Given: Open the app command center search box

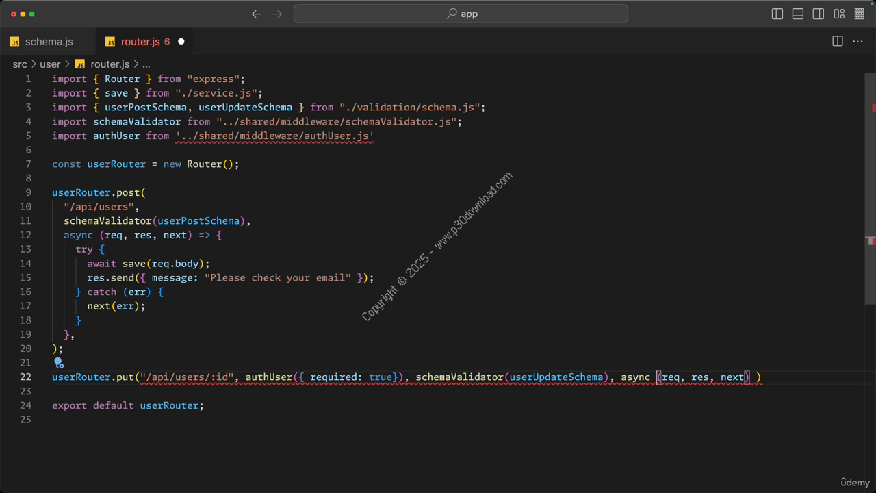Looking at the screenshot, I should tap(461, 14).
